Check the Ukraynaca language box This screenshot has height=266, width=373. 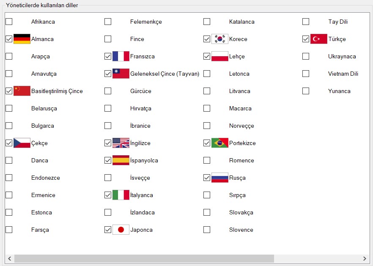pyautogui.click(x=306, y=56)
